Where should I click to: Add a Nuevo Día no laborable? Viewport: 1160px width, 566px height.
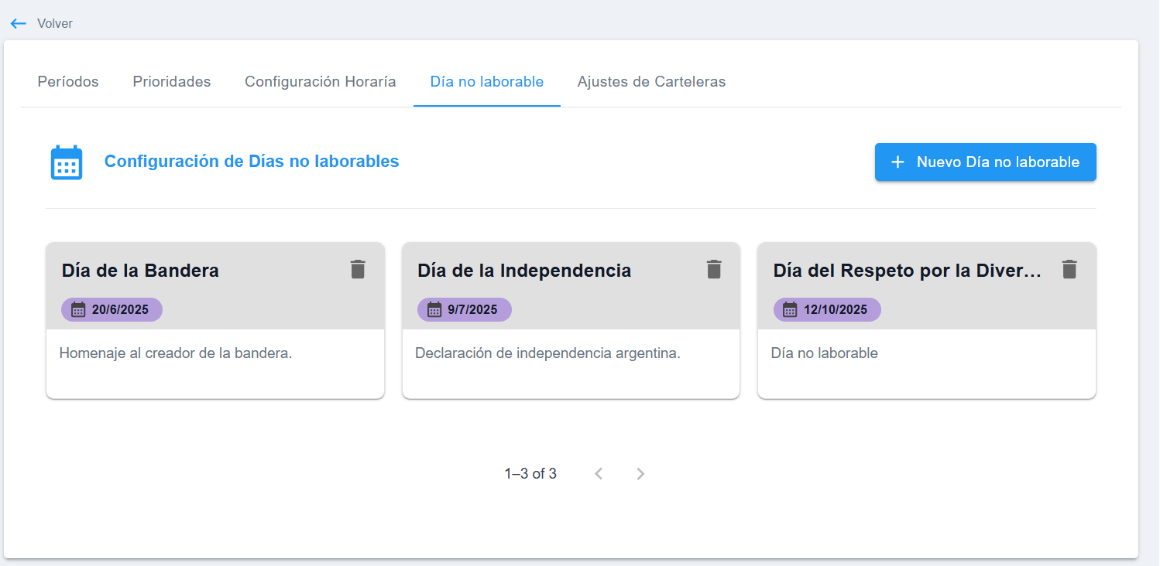coord(986,162)
